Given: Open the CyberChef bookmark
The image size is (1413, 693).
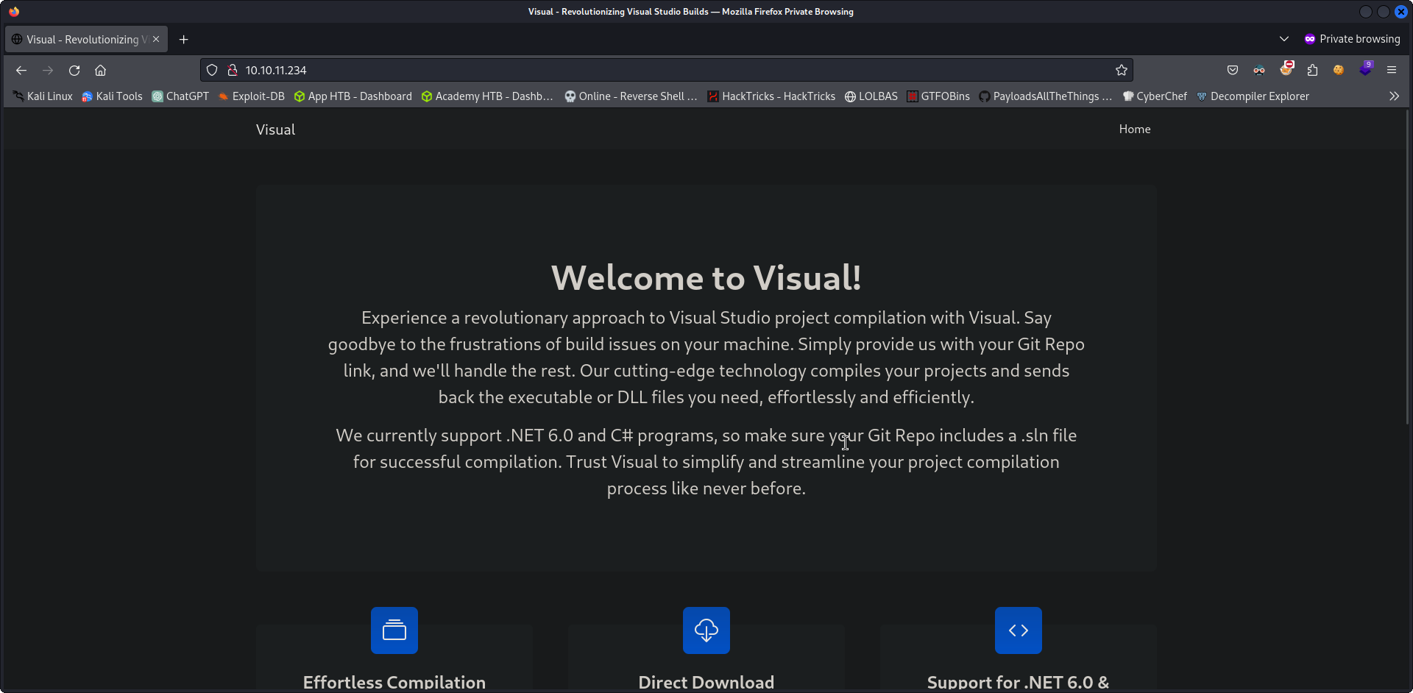Looking at the screenshot, I should coord(1155,96).
